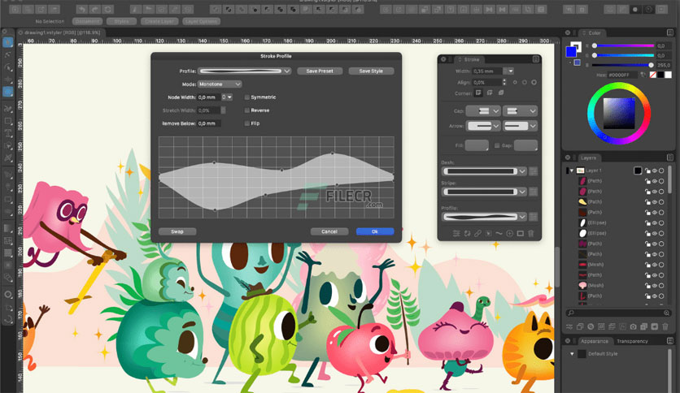Toggle the lock icon on Layer 1
This screenshot has height=393, width=680.
click(x=647, y=171)
